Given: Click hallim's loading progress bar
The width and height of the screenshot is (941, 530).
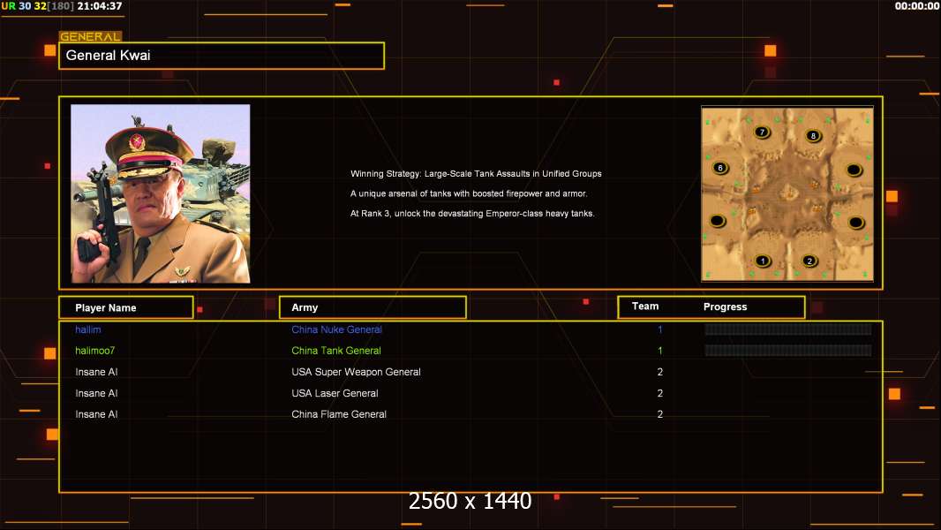Looking at the screenshot, I should [x=787, y=329].
